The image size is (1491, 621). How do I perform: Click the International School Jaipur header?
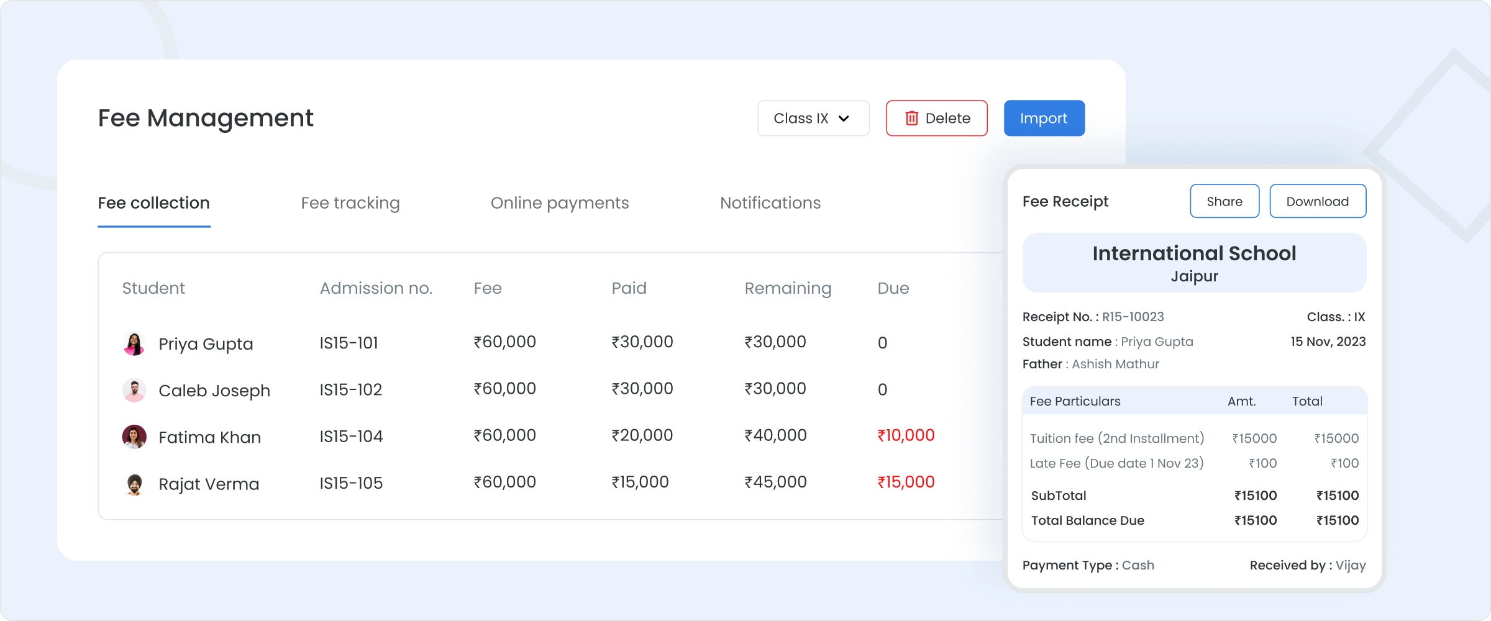(1193, 262)
